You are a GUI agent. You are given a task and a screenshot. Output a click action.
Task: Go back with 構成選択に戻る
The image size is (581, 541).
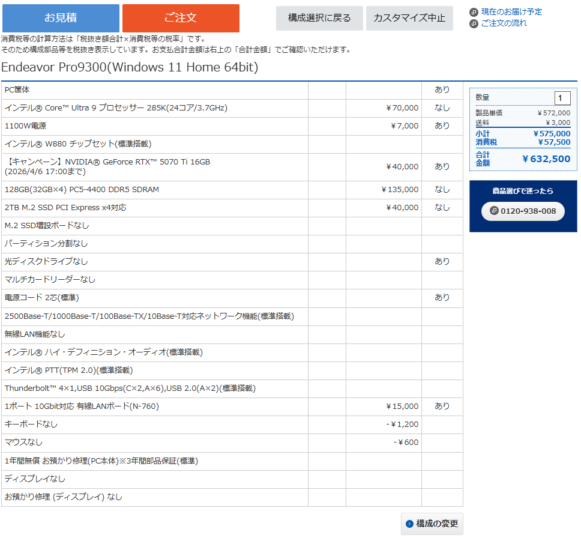pyautogui.click(x=319, y=18)
